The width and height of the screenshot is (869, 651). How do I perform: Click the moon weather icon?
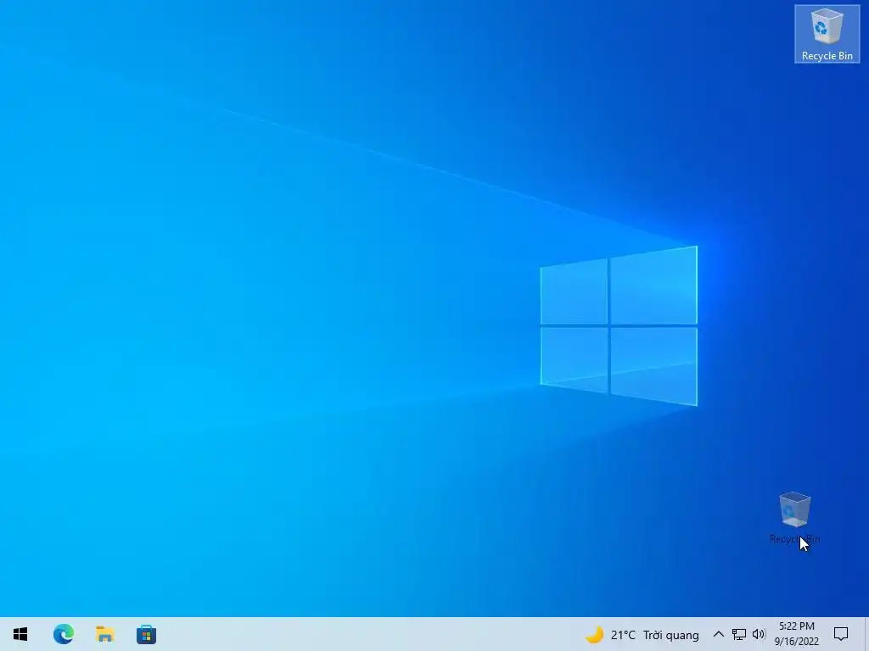595,634
